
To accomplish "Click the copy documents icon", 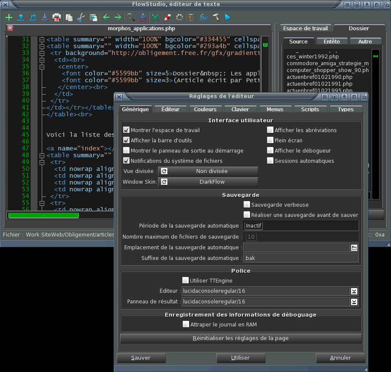I will click(69, 17).
